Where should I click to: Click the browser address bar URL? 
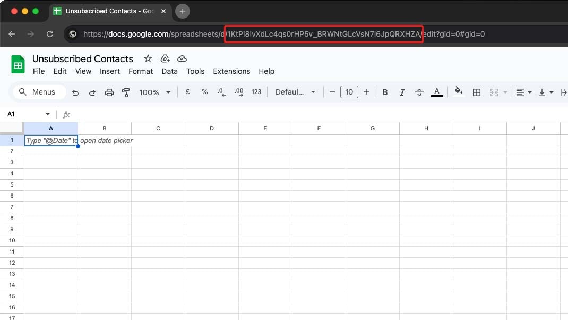point(284,34)
